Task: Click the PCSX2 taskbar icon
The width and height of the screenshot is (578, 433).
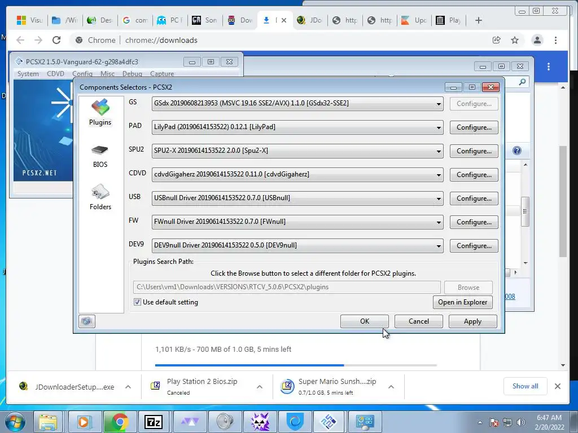Action: [x=329, y=422]
